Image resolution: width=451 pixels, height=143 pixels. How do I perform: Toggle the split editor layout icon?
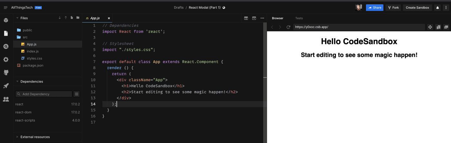(246, 18)
